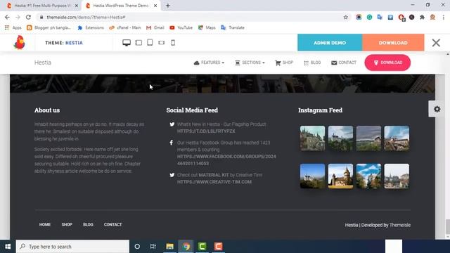Open the ThemeIsle footer credit link

(x=400, y=225)
